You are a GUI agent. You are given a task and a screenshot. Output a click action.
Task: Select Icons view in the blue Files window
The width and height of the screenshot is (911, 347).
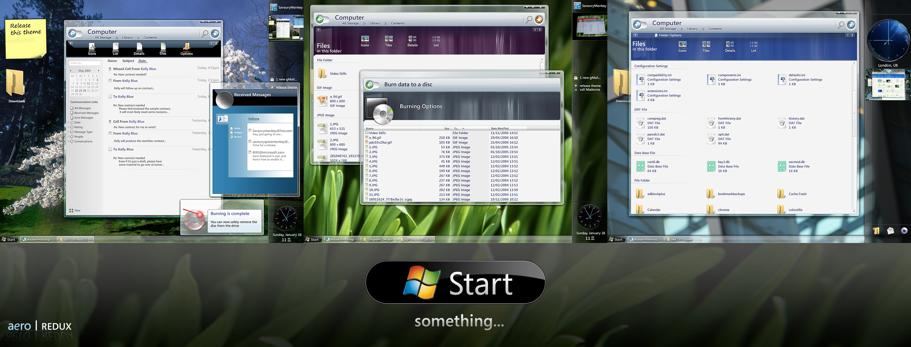682,47
